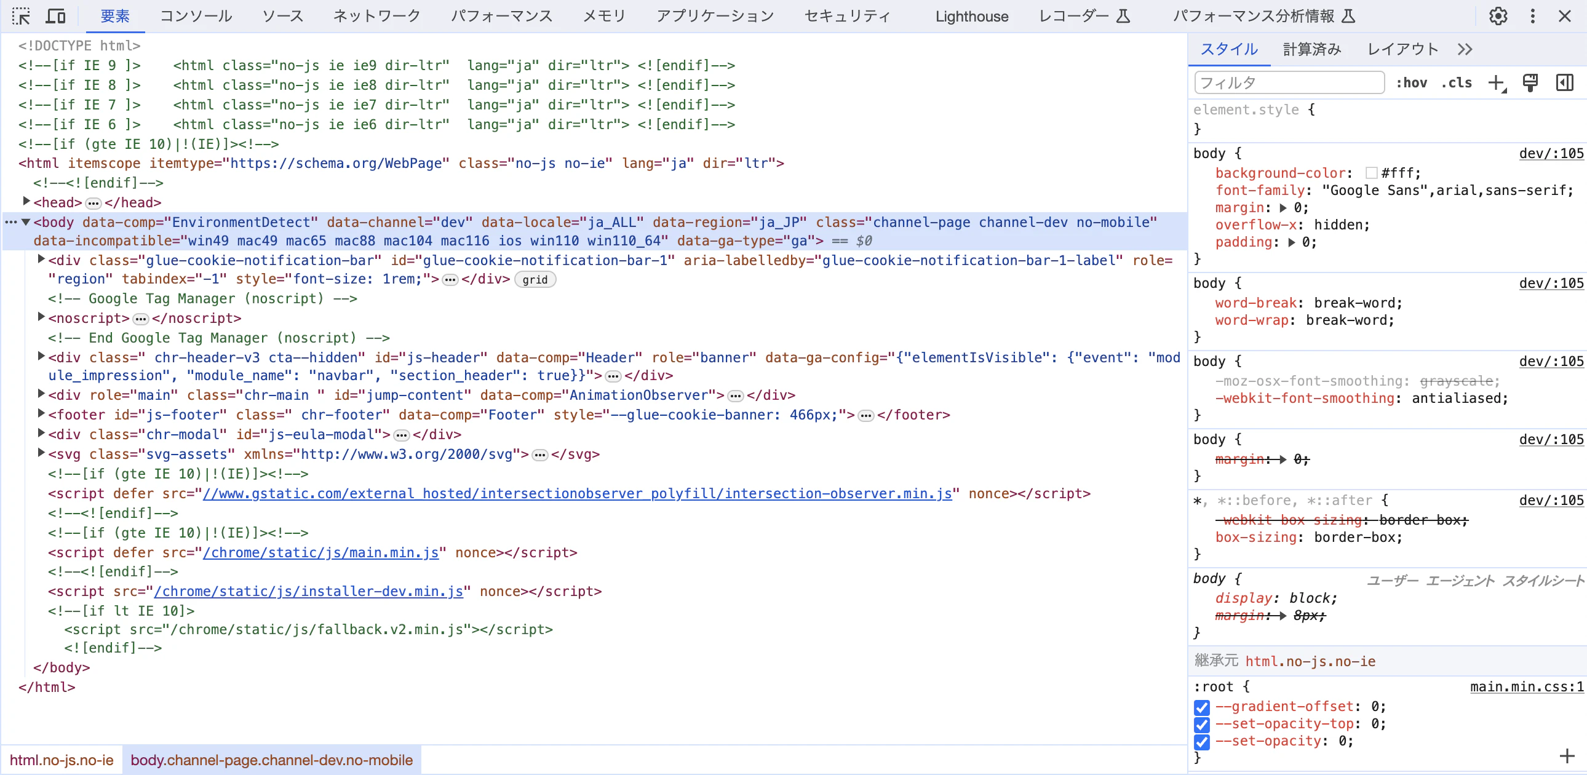
Task: Click the #fff background-color swatch
Action: (1370, 173)
